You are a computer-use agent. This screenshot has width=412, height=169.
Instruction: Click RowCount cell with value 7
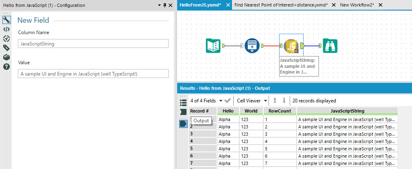coord(280,163)
